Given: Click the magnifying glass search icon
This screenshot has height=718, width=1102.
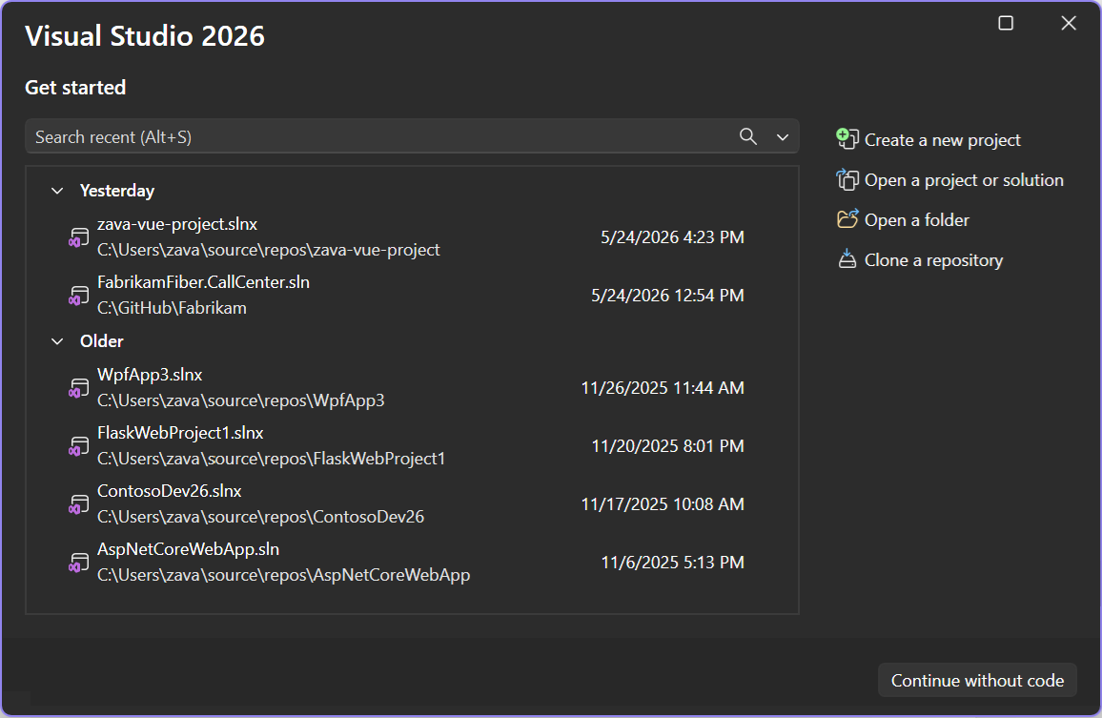Looking at the screenshot, I should pos(747,136).
